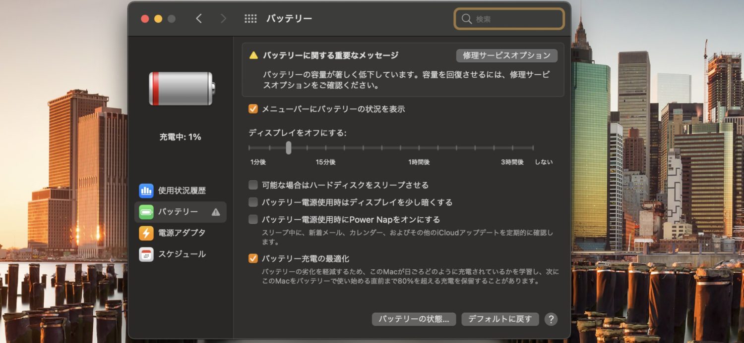Viewport: 744px width, 343px height.
Task: Click the yellow warning icon in the message box
Action: pos(253,55)
